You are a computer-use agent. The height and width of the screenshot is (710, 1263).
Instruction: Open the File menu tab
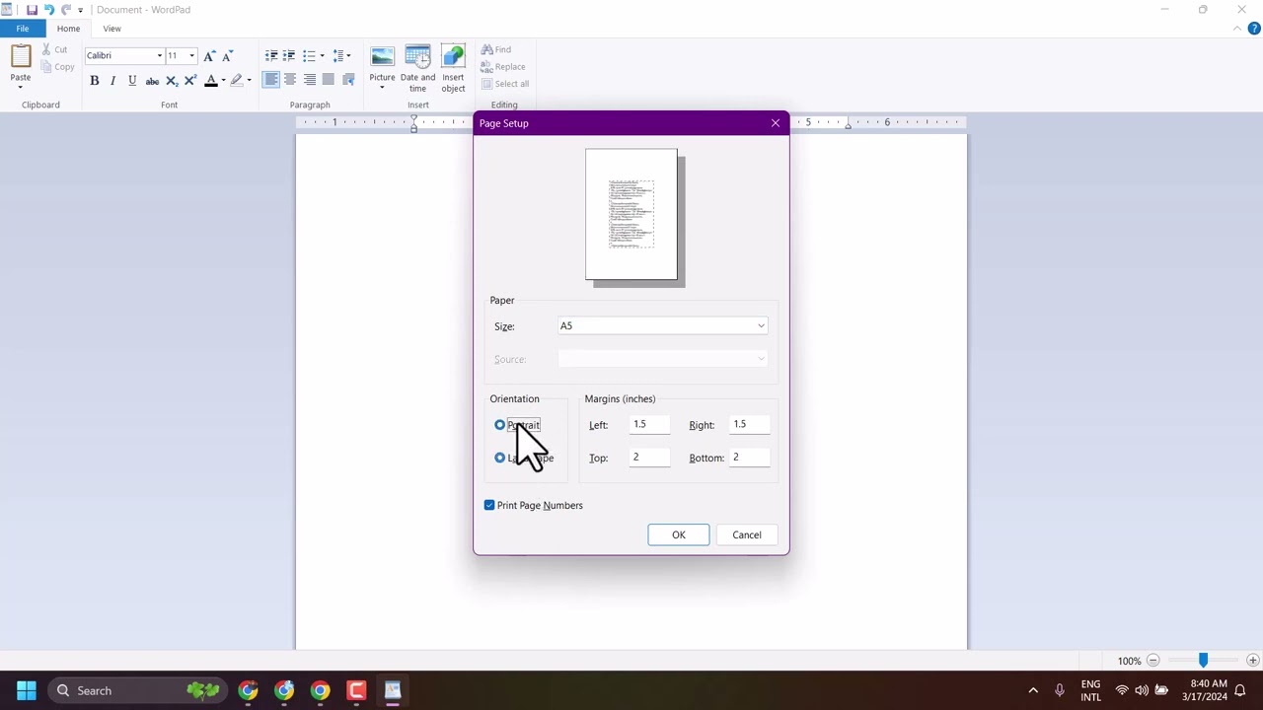pyautogui.click(x=22, y=29)
